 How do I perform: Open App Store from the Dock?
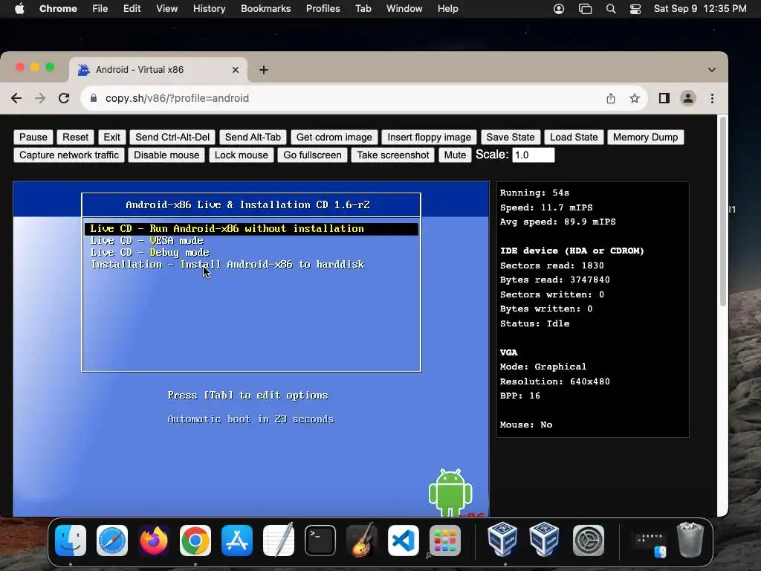tap(237, 541)
